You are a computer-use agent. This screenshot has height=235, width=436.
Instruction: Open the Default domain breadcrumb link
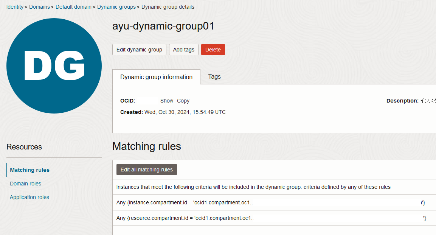73,6
